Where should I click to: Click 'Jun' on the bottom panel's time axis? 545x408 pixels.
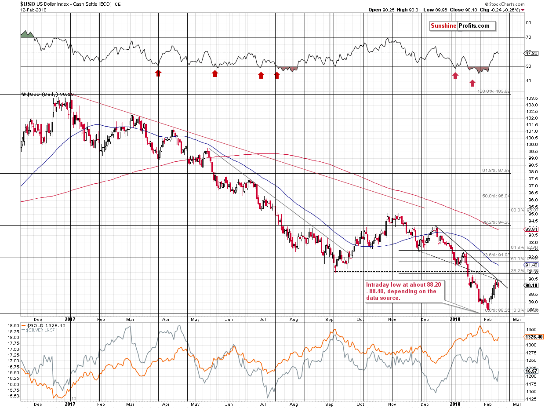(x=229, y=404)
